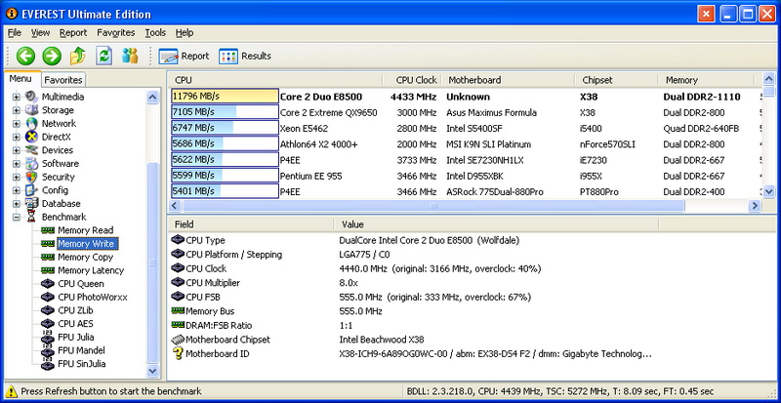Collapse the Benchmark tree node
781x403 pixels.
tap(17, 218)
